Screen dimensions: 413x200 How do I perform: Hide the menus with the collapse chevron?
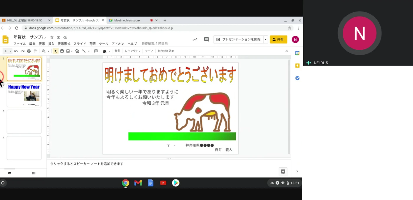click(287, 51)
